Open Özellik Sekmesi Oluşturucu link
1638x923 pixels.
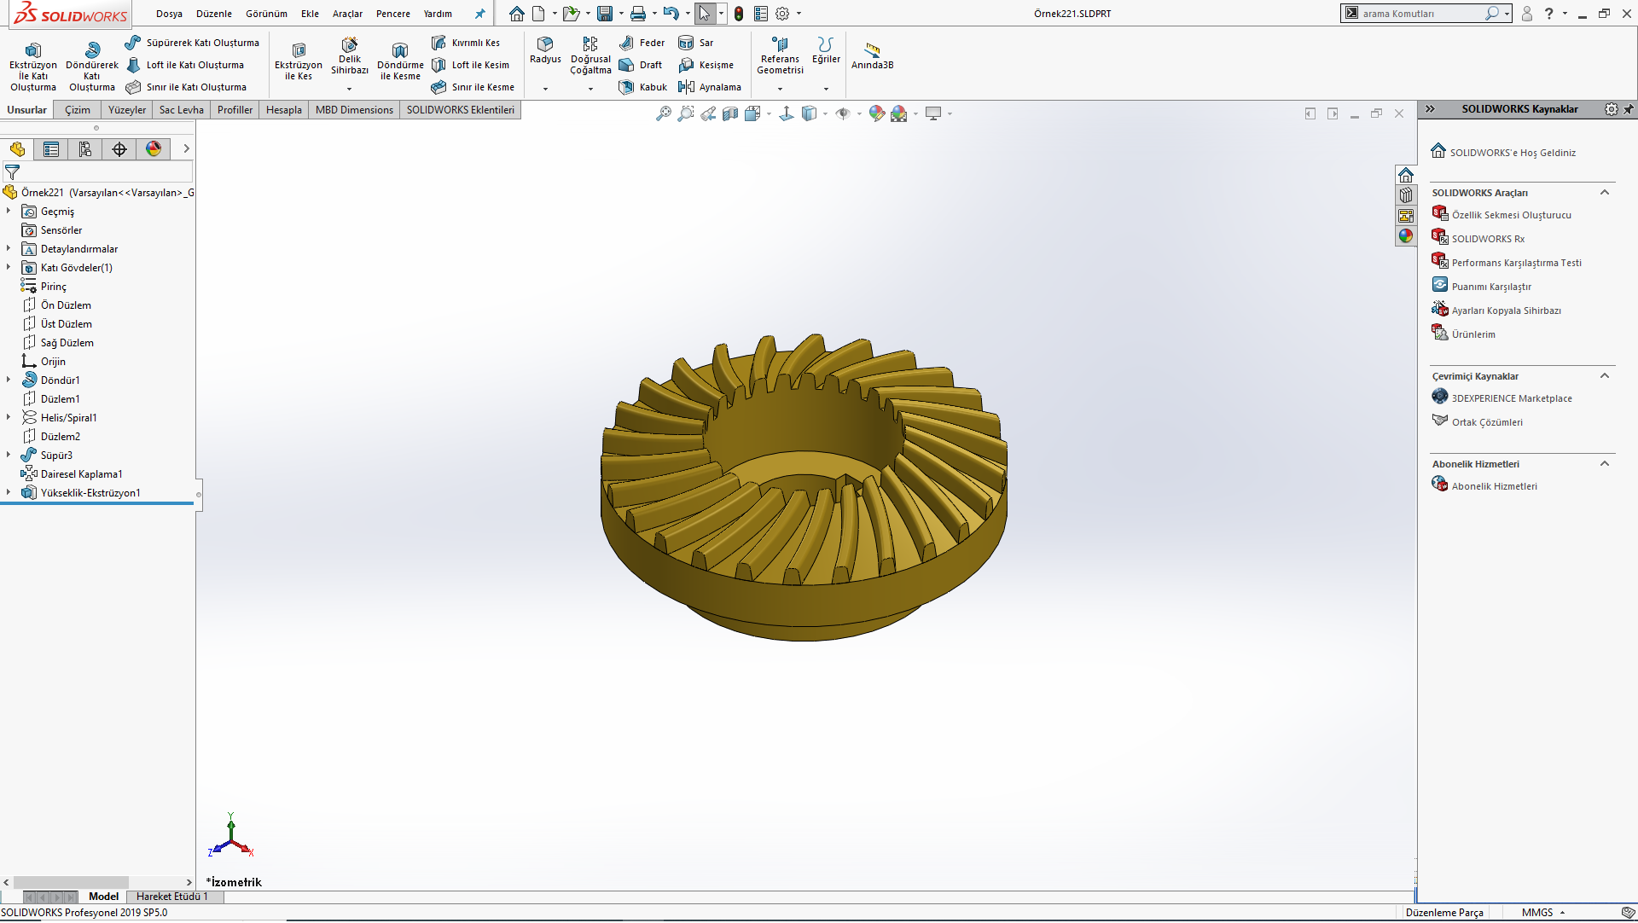pyautogui.click(x=1512, y=215)
